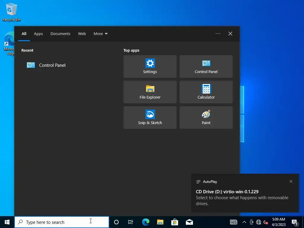
Task: Click the Meet Now tray icon
Action: tap(251, 222)
